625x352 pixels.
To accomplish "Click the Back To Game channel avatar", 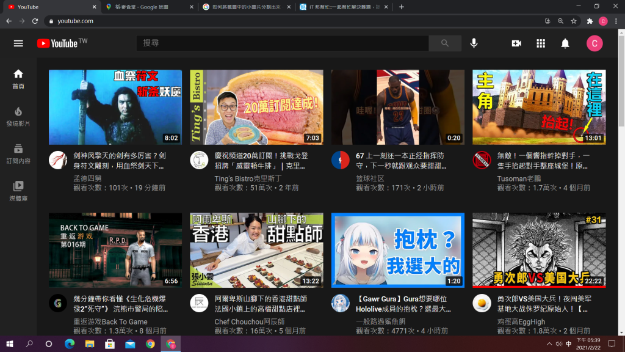I will [58, 303].
